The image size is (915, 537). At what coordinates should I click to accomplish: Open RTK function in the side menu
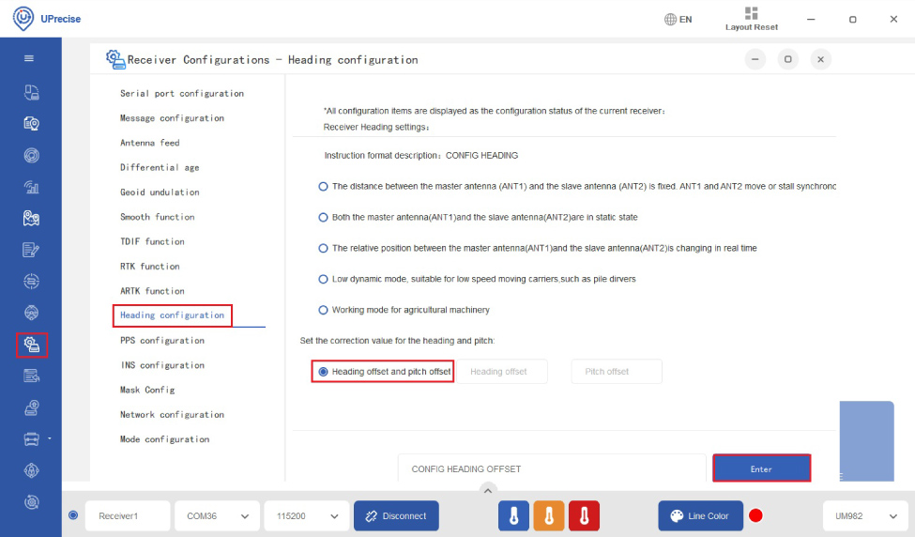[x=149, y=267]
